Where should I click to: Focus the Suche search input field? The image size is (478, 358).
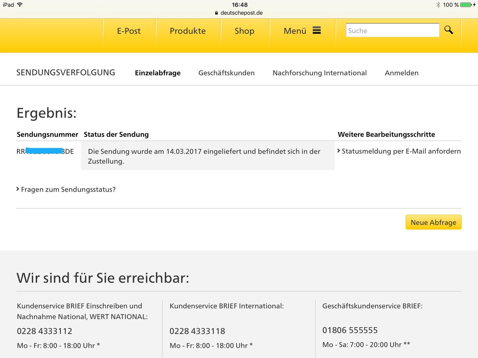[392, 31]
